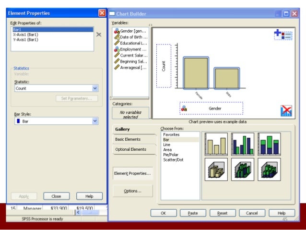Click the Element Properties button

[x=133, y=173]
